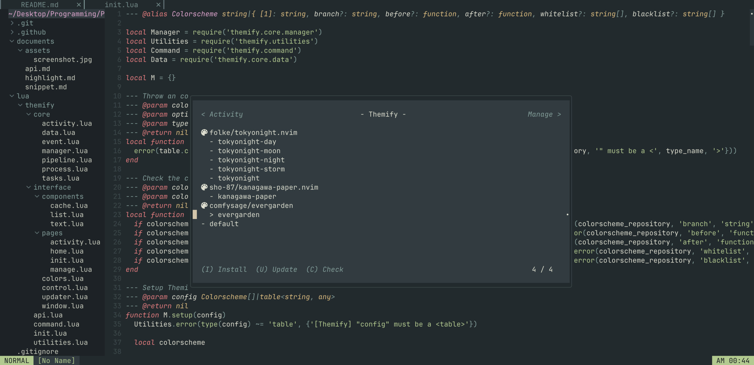
Task: Click palette icon next to sho-87/kanagawa-paper.nvim
Action: [204, 187]
